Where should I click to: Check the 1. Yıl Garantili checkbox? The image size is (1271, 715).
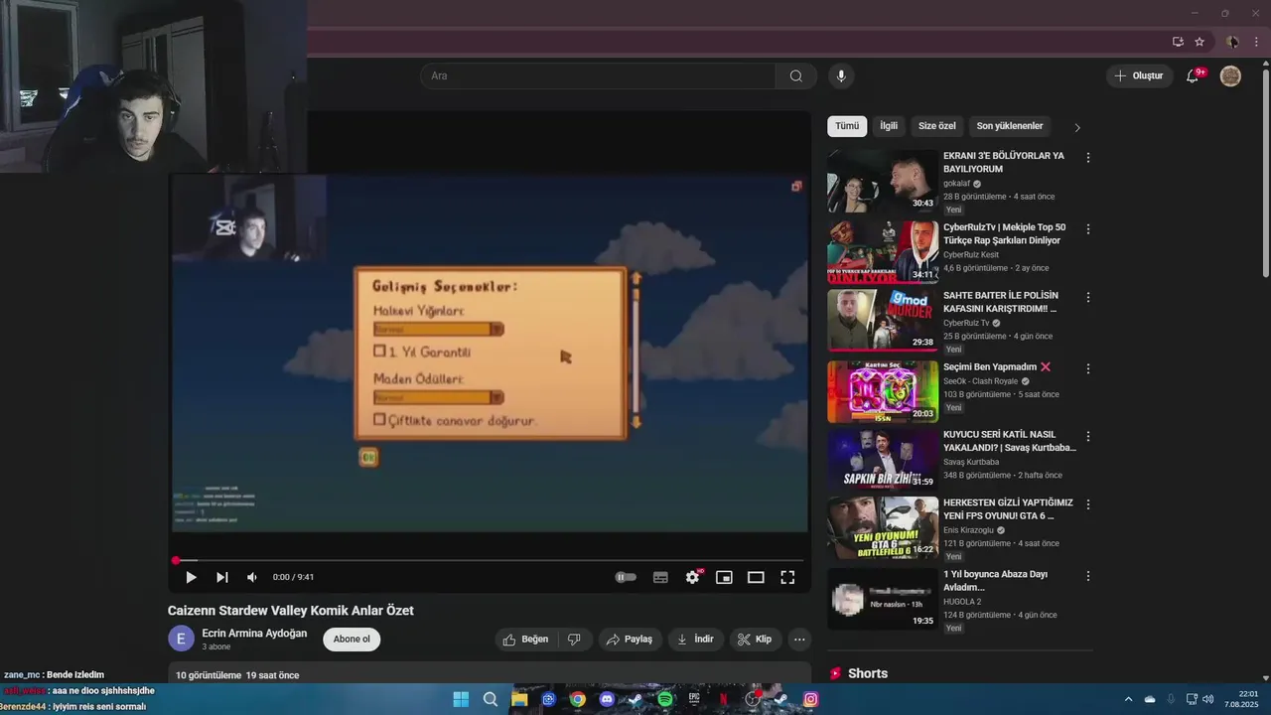(x=379, y=352)
